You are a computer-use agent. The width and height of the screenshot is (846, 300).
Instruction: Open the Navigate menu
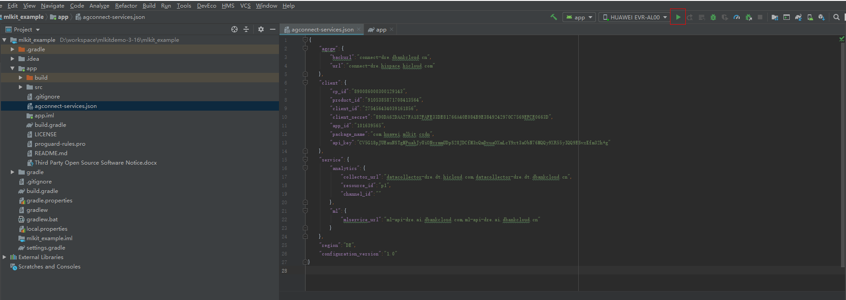(53, 5)
